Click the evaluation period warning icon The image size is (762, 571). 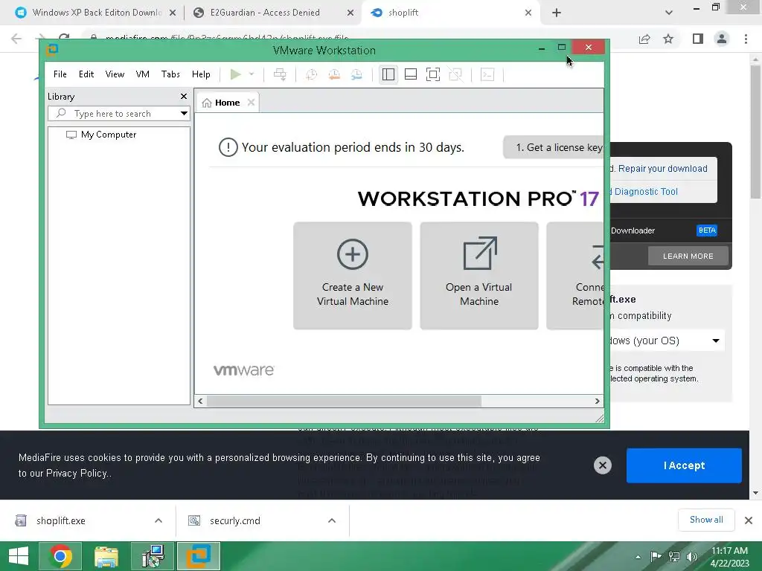(x=228, y=147)
